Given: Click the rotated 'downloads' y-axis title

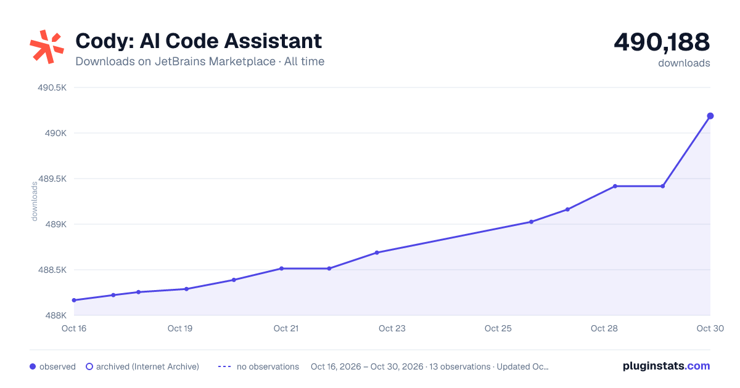Looking at the screenshot, I should coord(35,201).
